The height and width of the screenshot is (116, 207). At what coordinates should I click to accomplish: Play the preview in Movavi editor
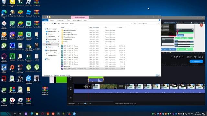pos(177,57)
